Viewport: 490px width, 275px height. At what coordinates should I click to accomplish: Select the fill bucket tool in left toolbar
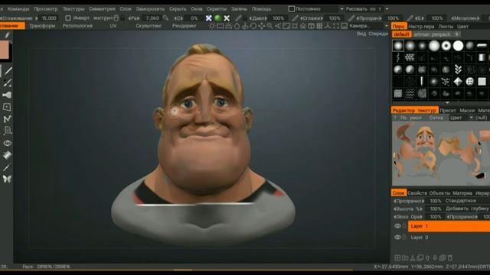pos(7,155)
